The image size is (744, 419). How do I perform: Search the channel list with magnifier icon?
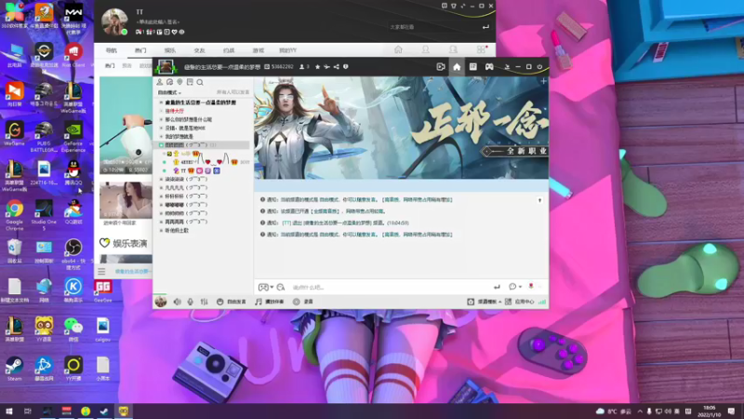click(200, 82)
